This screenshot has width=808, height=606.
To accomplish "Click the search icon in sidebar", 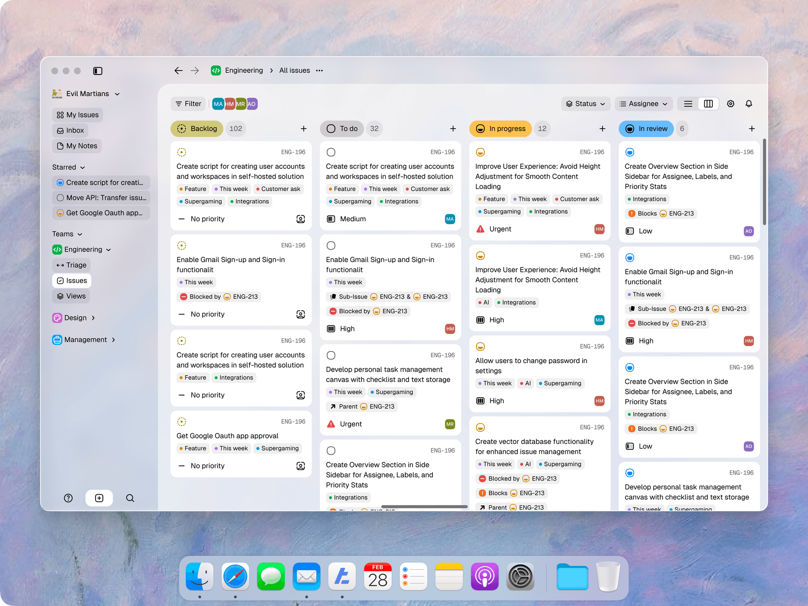I will tap(130, 498).
